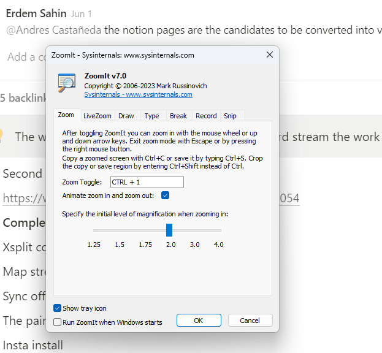
Task: Click the Specify initial magnification label
Action: 145,214
